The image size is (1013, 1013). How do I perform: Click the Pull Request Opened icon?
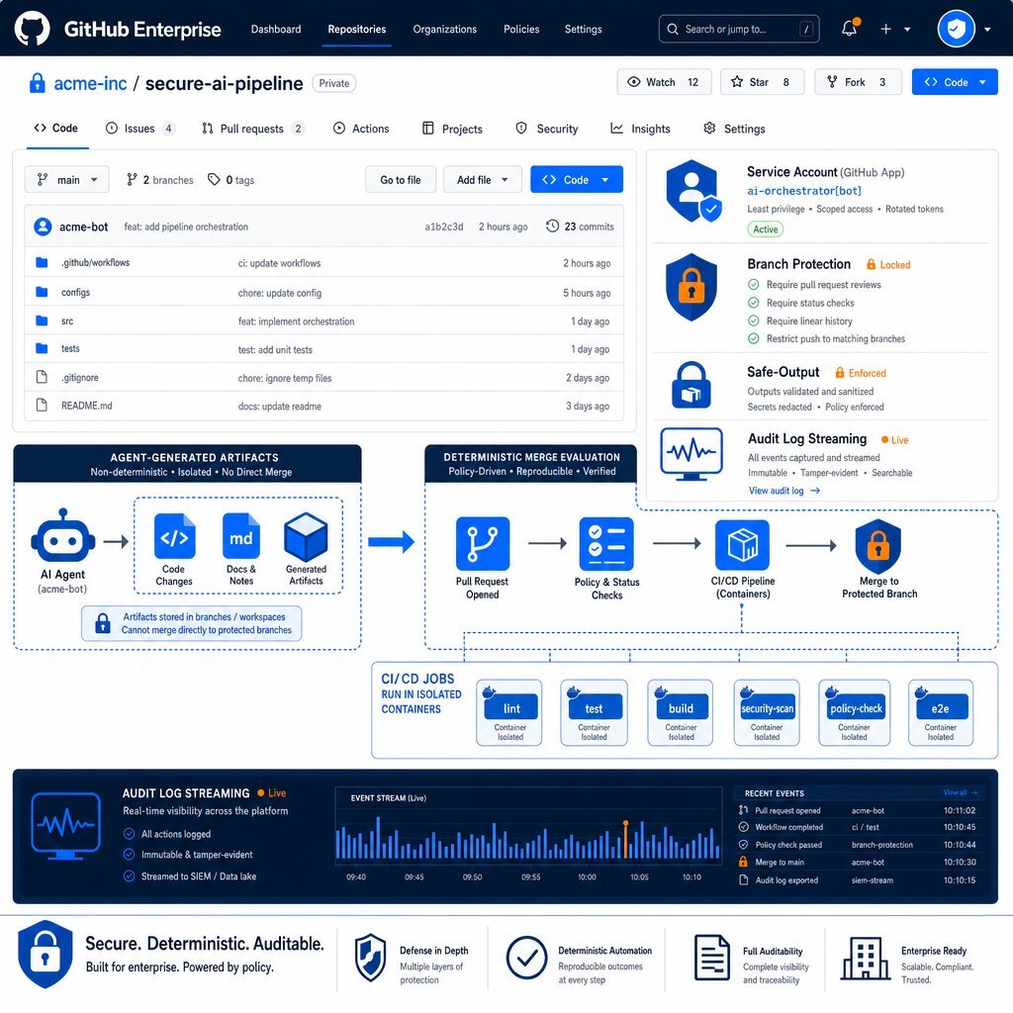(483, 543)
